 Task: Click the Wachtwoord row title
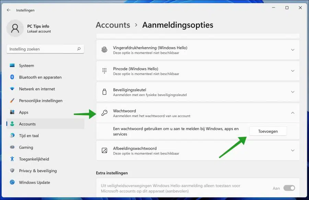pyautogui.click(x=124, y=111)
